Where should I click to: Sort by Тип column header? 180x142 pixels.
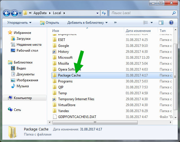[163, 31]
